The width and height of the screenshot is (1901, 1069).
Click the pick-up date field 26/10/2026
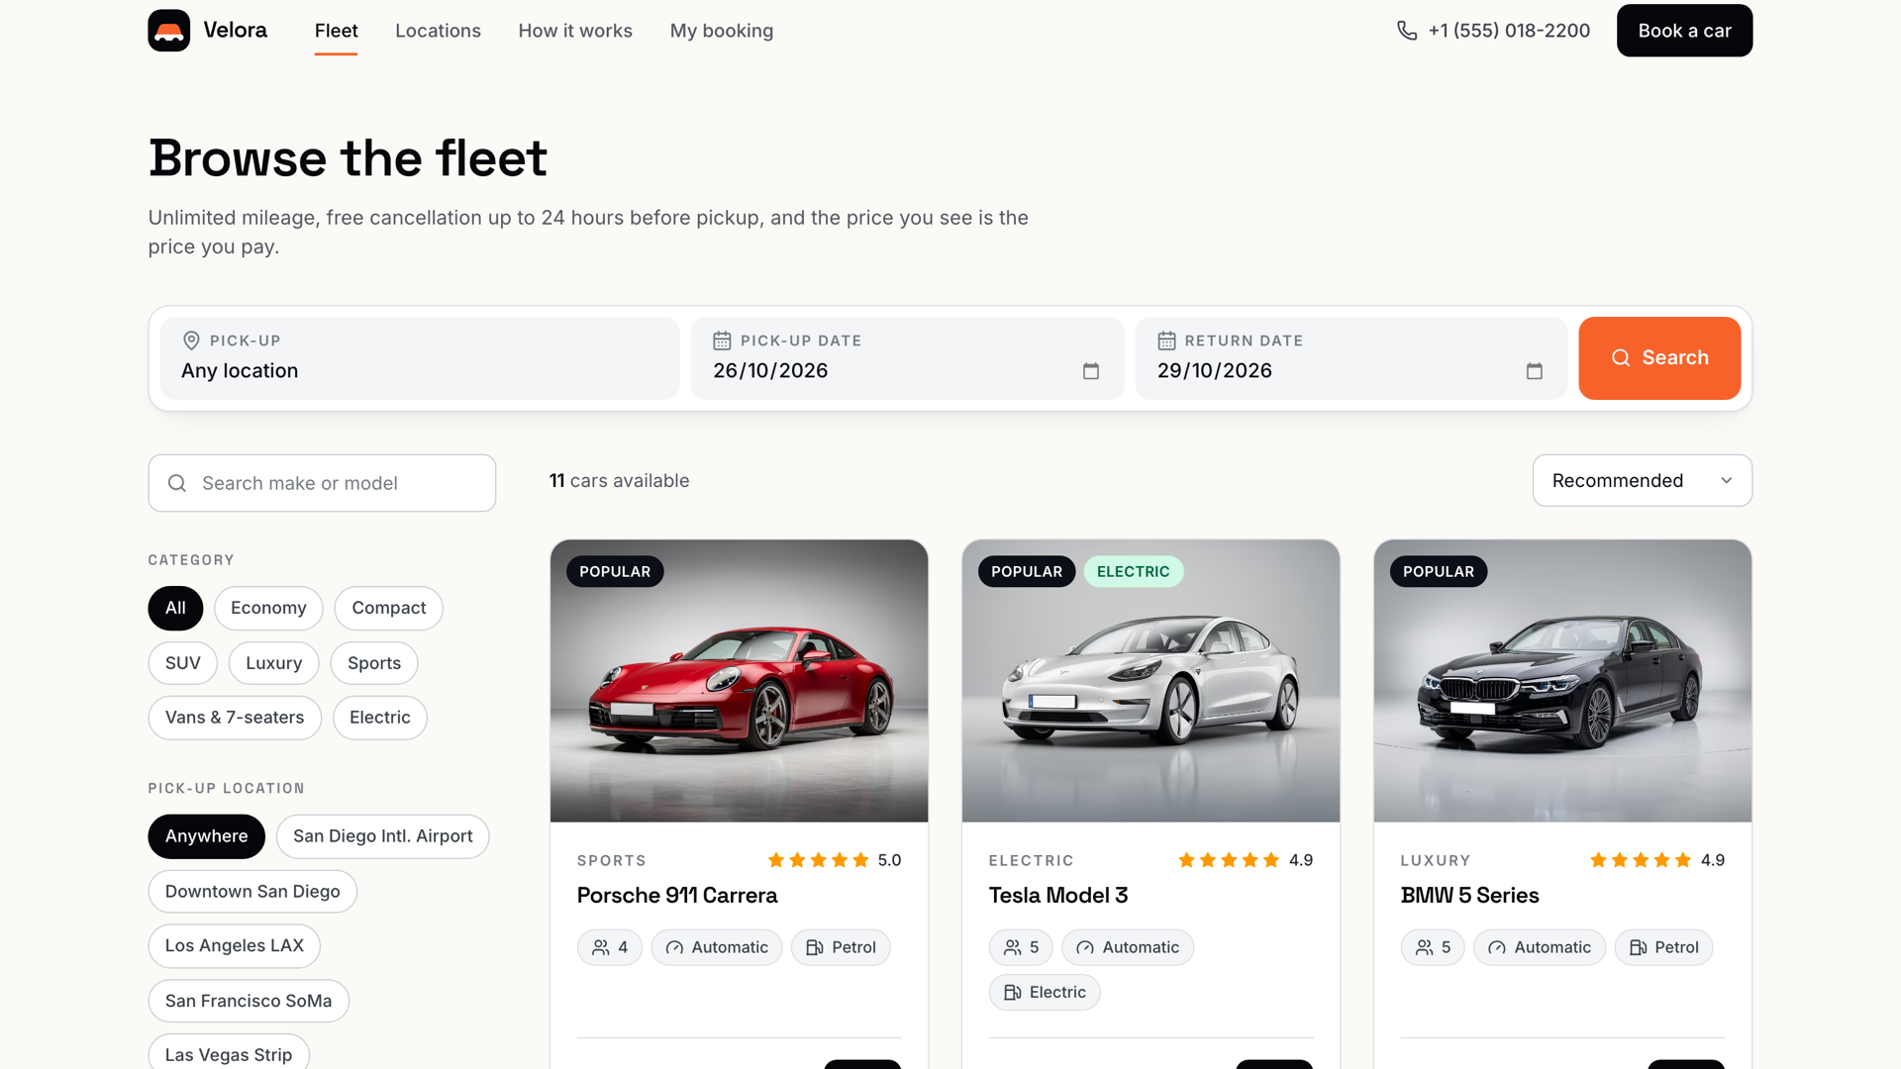point(907,358)
